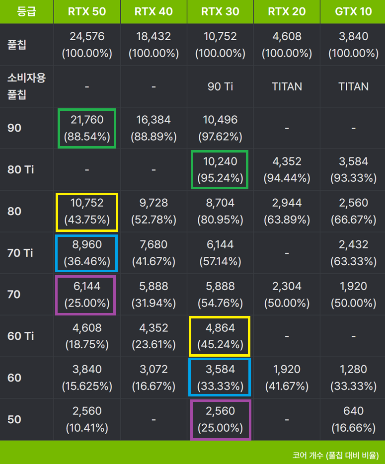Select the purple-outlined 2,560 (25.00%) RTX 30 cell
The width and height of the screenshot is (385, 464).
(220, 419)
